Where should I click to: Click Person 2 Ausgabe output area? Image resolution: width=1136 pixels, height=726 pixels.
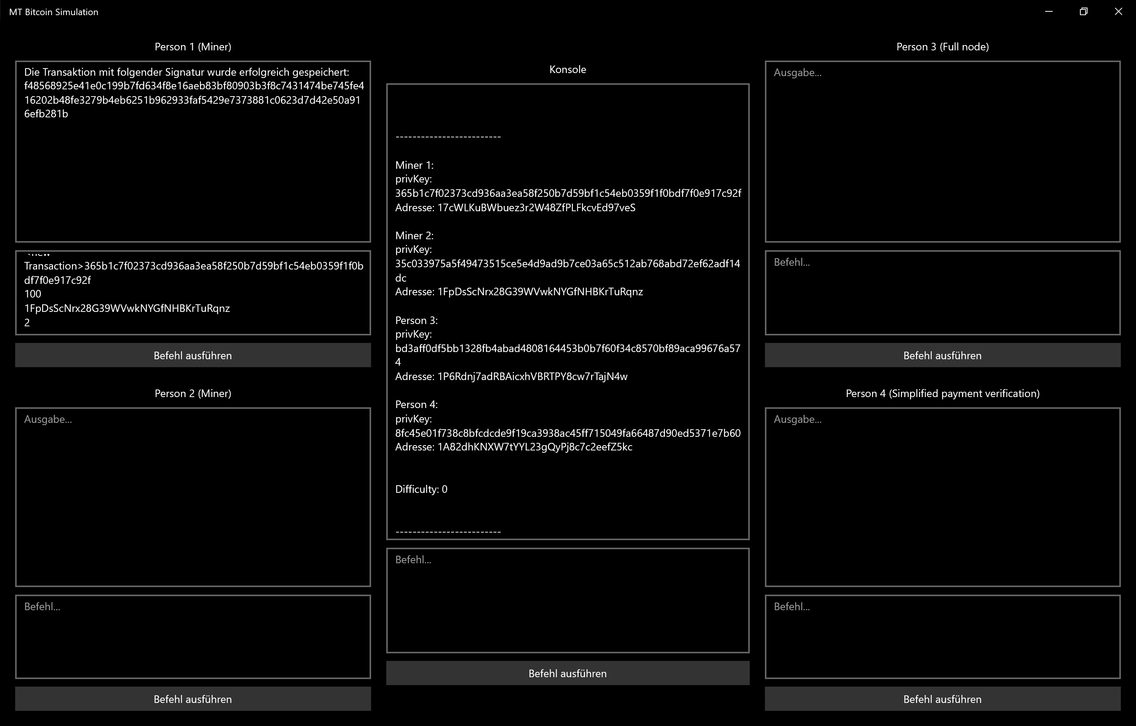(x=192, y=497)
